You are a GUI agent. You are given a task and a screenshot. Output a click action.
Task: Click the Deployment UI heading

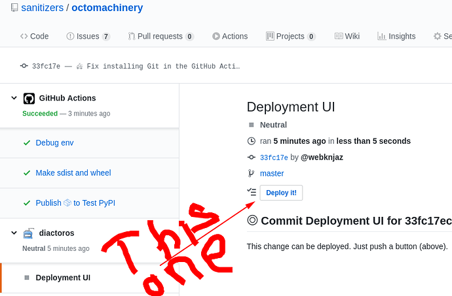coord(291,107)
